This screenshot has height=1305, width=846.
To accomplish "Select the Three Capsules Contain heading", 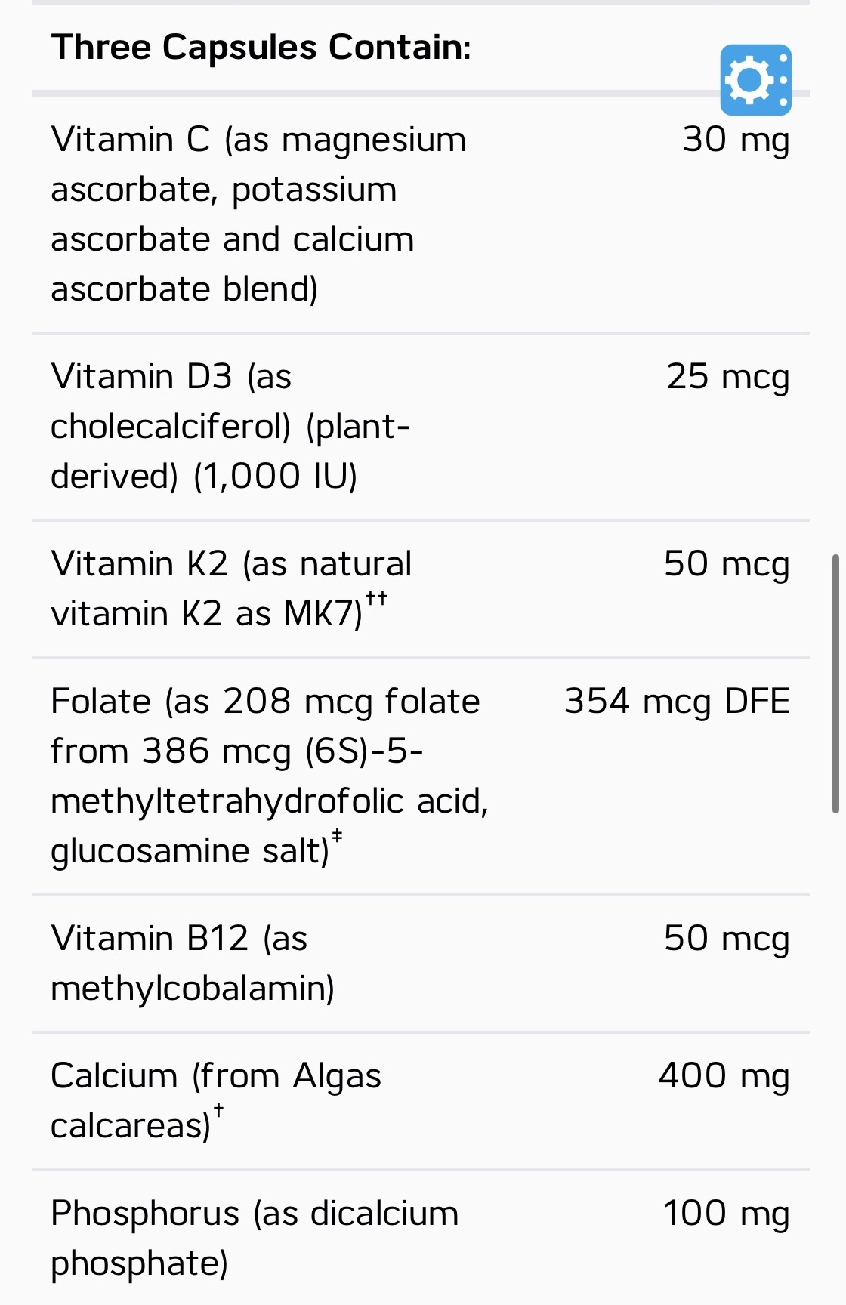I will coord(261,48).
